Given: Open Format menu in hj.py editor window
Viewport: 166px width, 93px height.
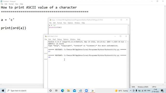Looking at the screenshot, I should point(59,23).
